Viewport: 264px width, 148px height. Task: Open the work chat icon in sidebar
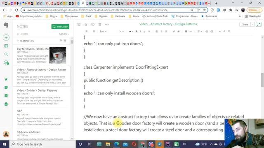coord(7,63)
